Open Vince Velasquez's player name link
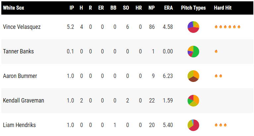The height and width of the screenshot is (136, 254). pos(22,27)
